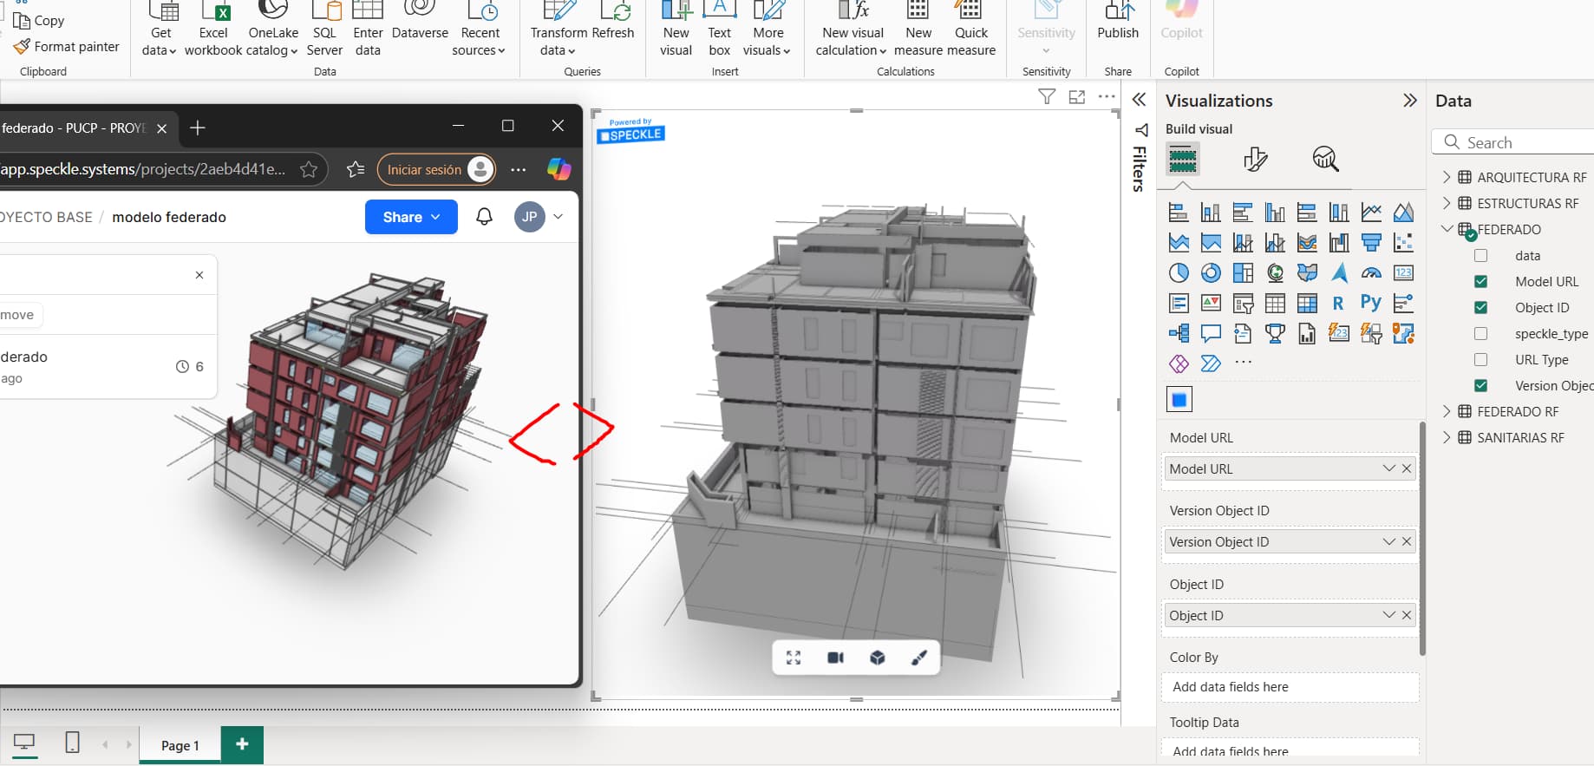This screenshot has width=1594, height=766.
Task: Choose the Azure map arrow visual
Action: tap(1339, 273)
